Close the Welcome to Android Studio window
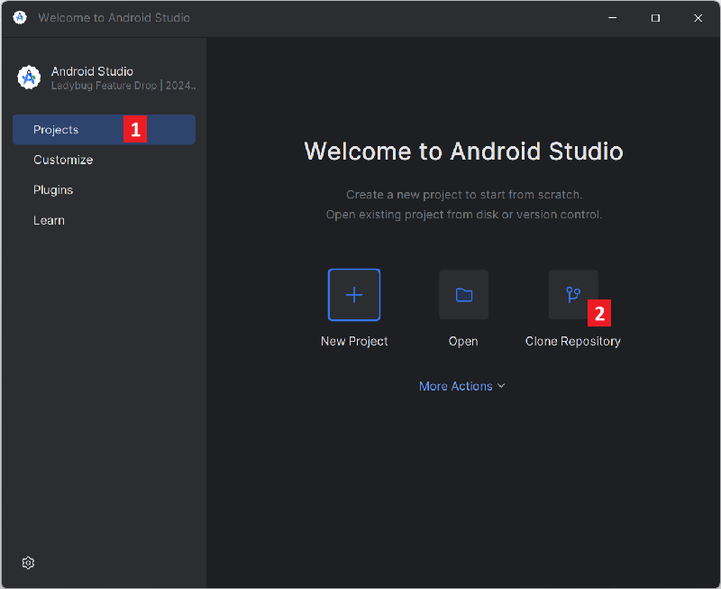Viewport: 721px width, 589px height. pyautogui.click(x=698, y=17)
